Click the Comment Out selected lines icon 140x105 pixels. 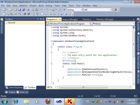pyautogui.click(x=34, y=14)
